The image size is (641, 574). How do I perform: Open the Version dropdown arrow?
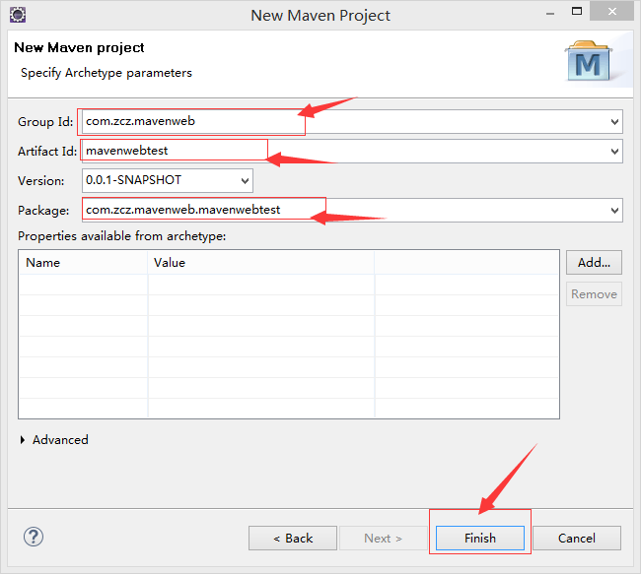245,180
